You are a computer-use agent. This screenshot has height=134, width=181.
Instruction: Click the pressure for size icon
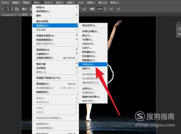pos(118,9)
